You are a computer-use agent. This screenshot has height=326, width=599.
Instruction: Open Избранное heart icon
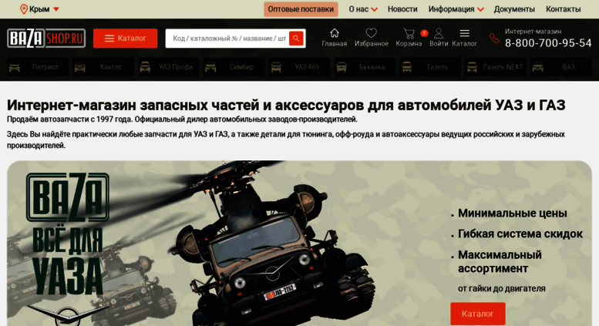tap(372, 33)
